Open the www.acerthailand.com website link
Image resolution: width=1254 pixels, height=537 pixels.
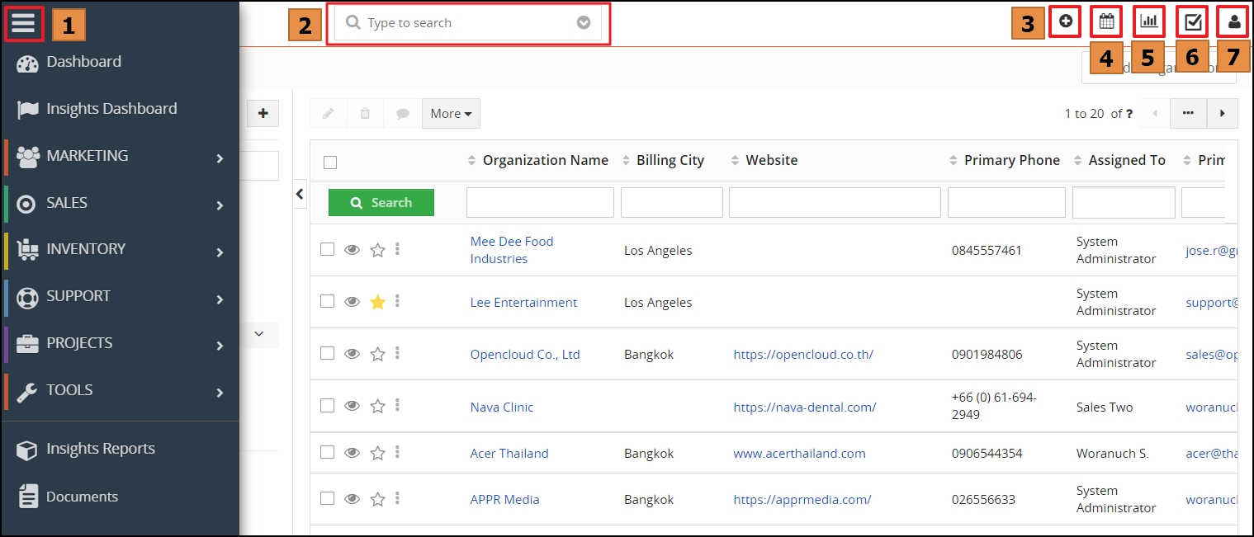[x=799, y=454]
